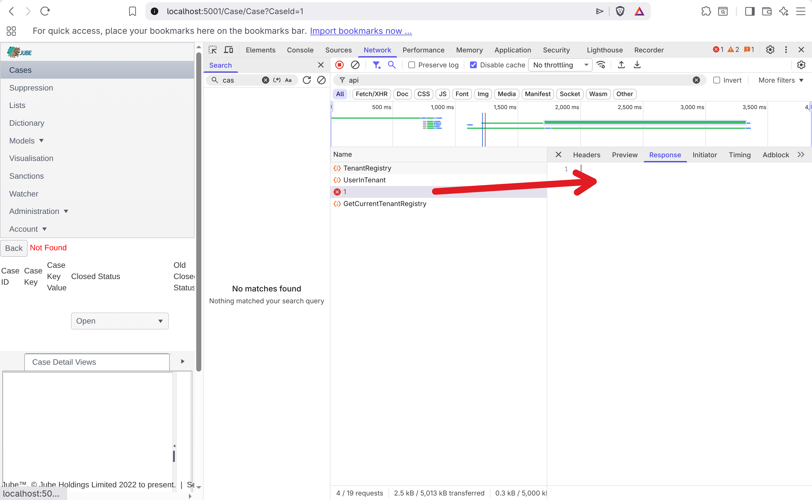This screenshot has height=500, width=812.
Task: Expand Administration menu
Action: click(39, 211)
